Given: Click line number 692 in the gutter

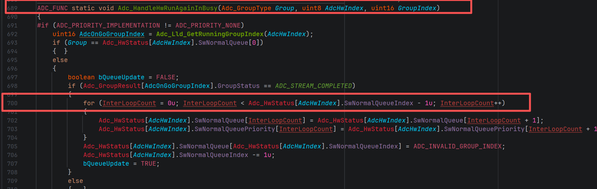Looking at the screenshot, I should (12, 34).
